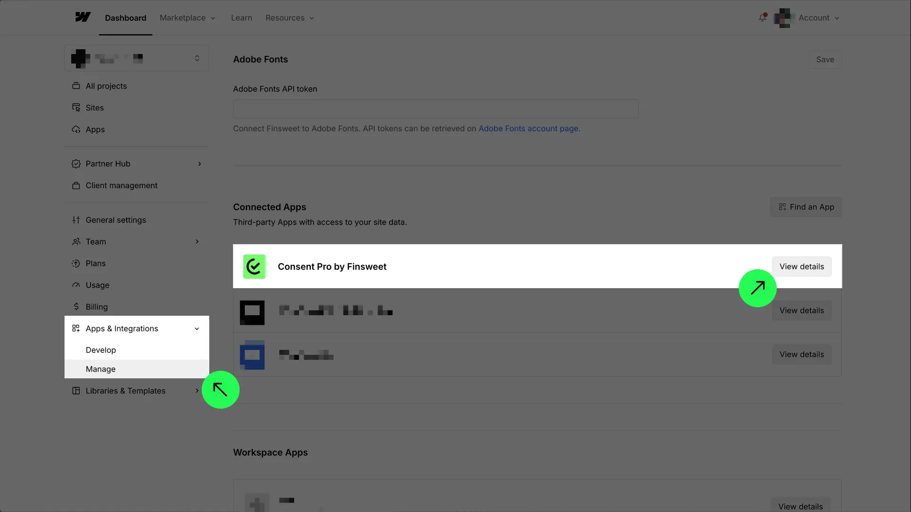Expand the Team submenu chevron
Viewport: 911px width, 512px height.
[197, 242]
